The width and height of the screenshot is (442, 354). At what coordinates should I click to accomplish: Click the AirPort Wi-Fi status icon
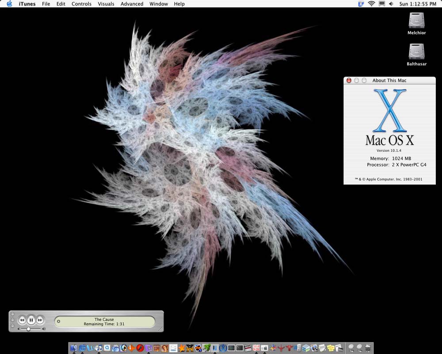click(x=372, y=4)
